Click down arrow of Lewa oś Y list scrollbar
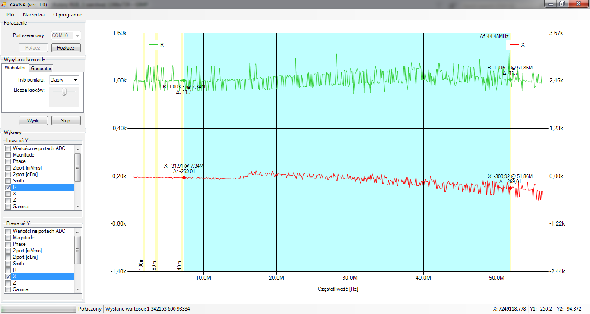Screen dimensions: 590x314 point(78,207)
